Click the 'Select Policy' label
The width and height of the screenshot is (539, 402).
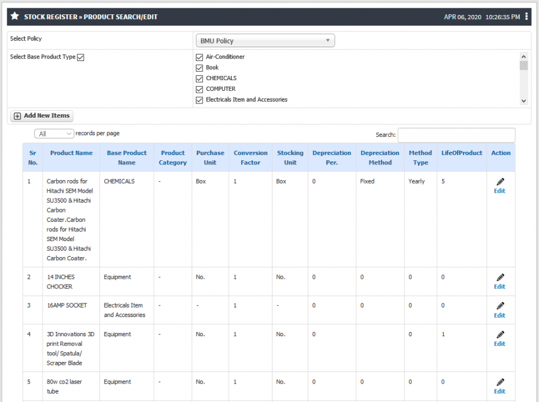pos(26,38)
